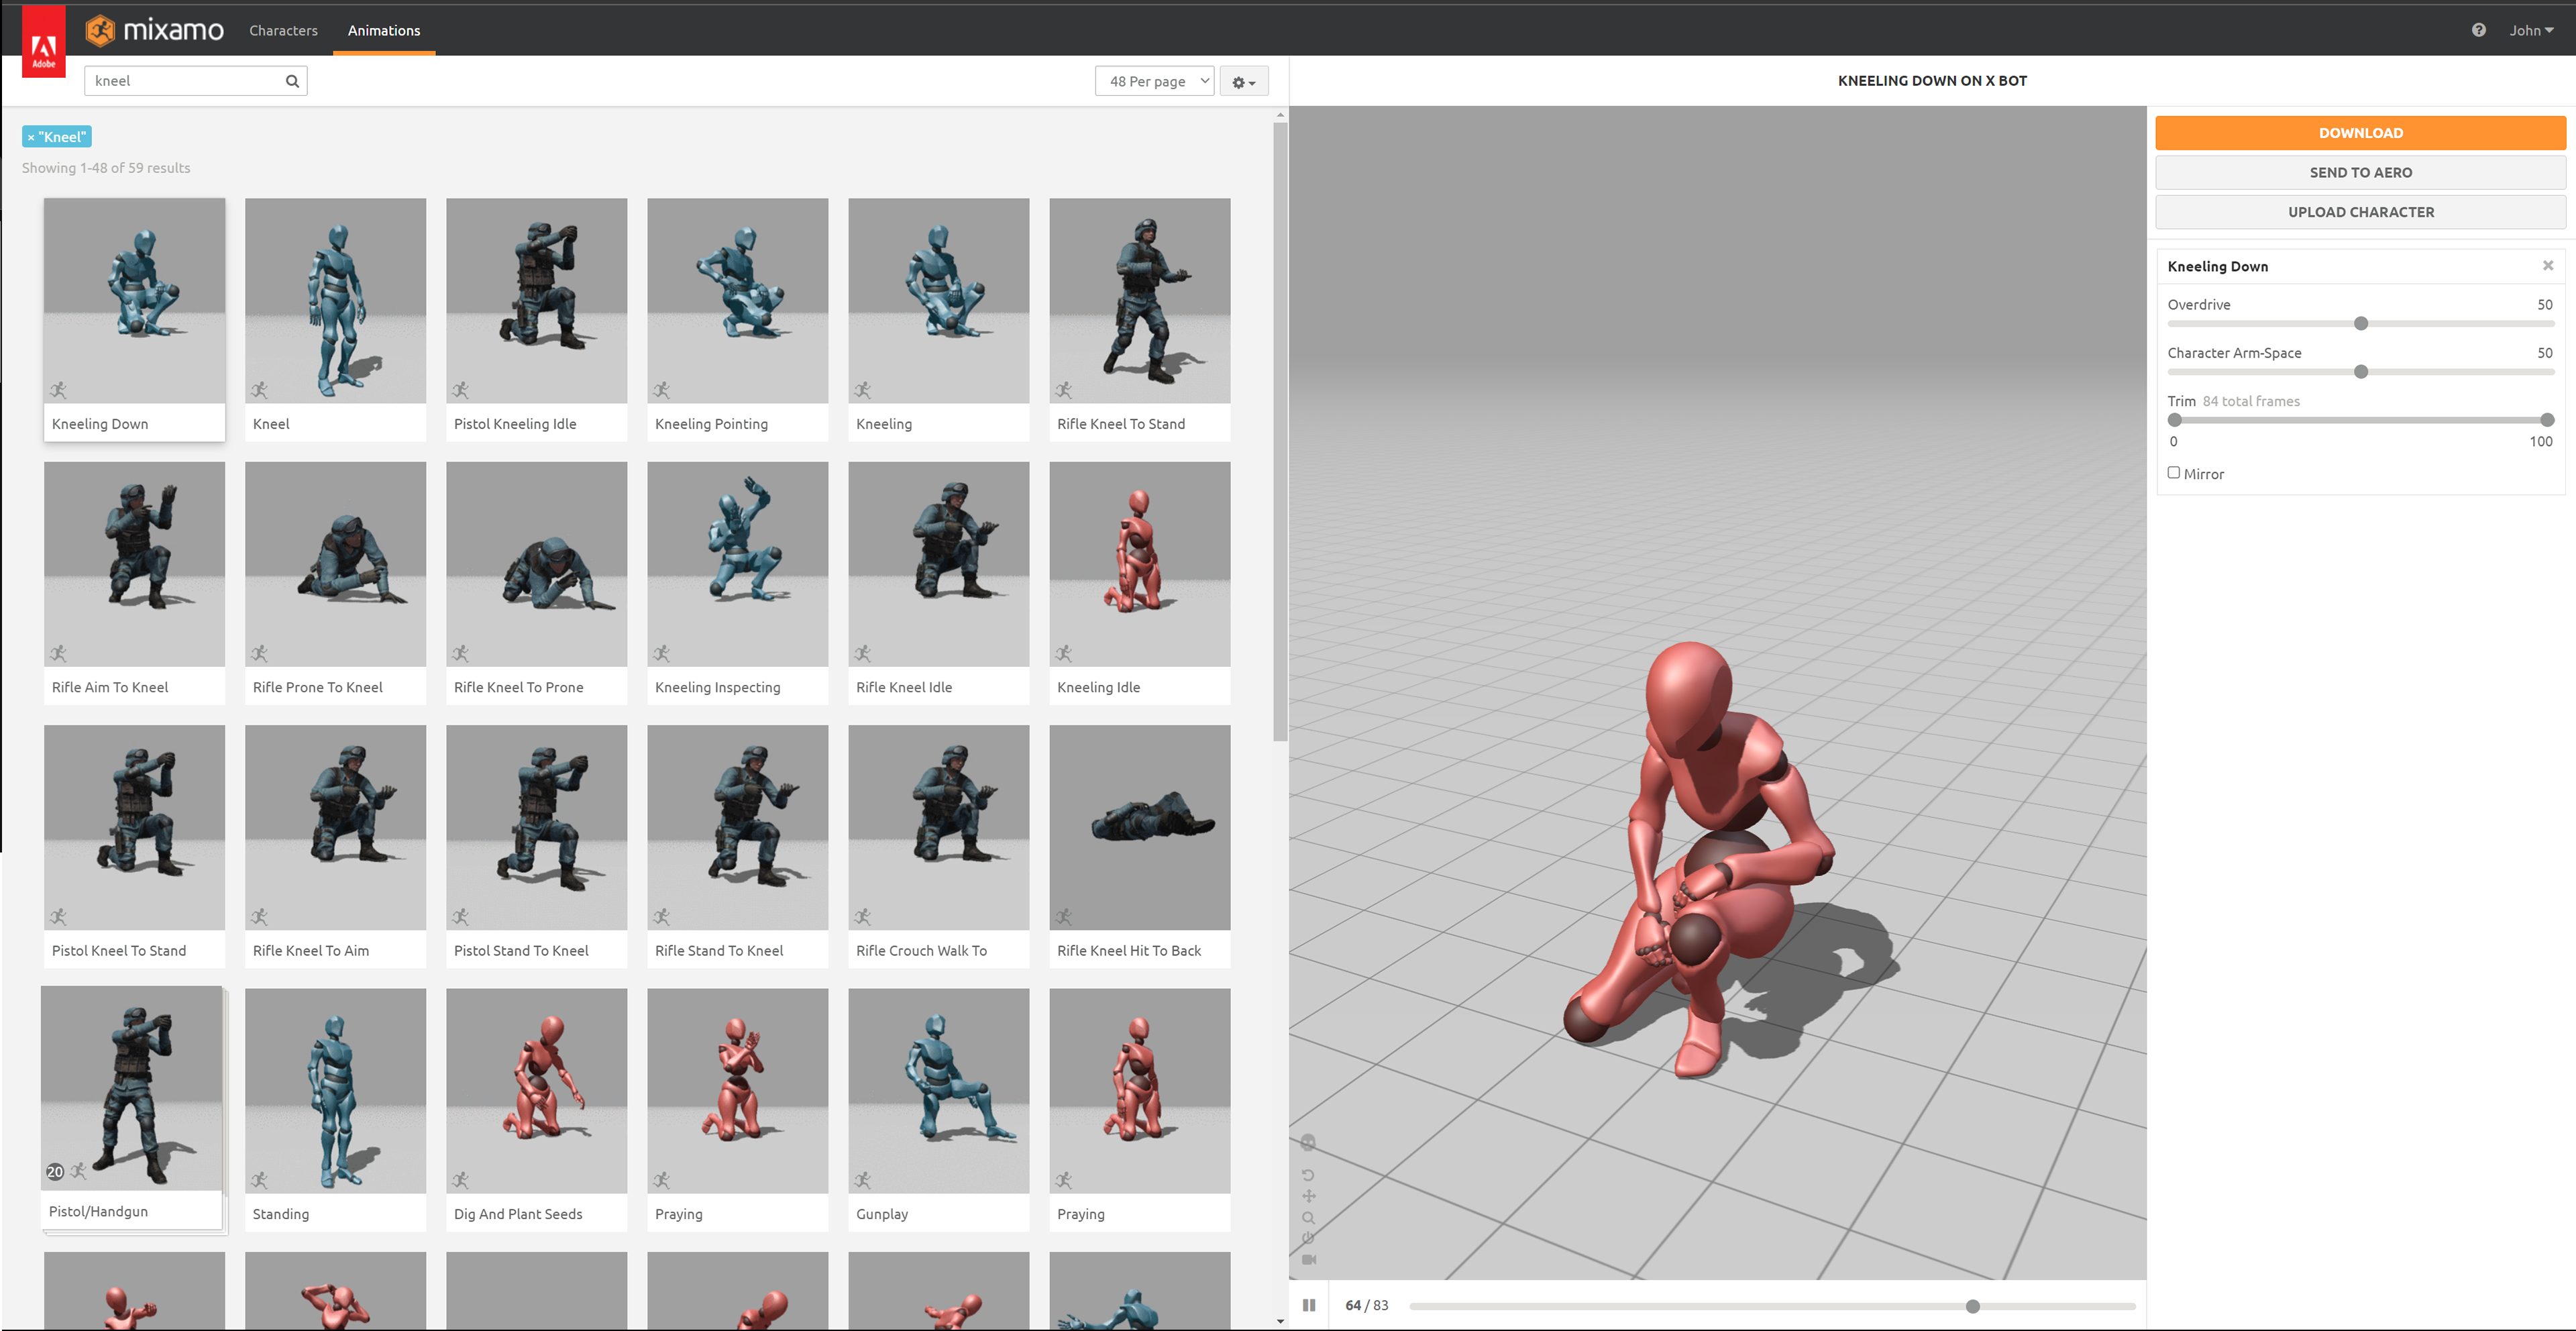This screenshot has height=1331, width=2576.
Task: Select the Rifle Prone To Kneel thumbnail
Action: pos(335,564)
